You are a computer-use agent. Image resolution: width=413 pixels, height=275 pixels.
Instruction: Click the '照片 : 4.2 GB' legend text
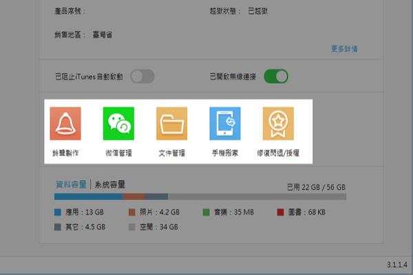coord(160,212)
